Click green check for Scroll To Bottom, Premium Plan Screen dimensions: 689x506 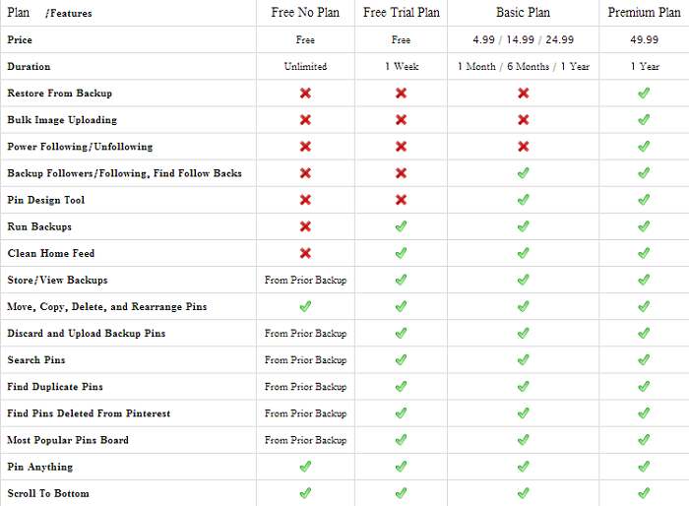tap(644, 493)
